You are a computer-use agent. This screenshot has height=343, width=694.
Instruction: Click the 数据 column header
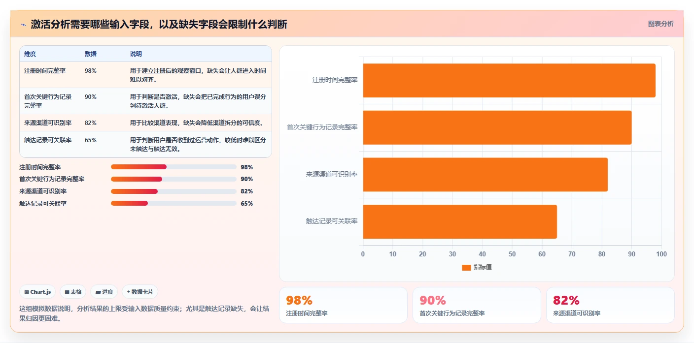[91, 54]
